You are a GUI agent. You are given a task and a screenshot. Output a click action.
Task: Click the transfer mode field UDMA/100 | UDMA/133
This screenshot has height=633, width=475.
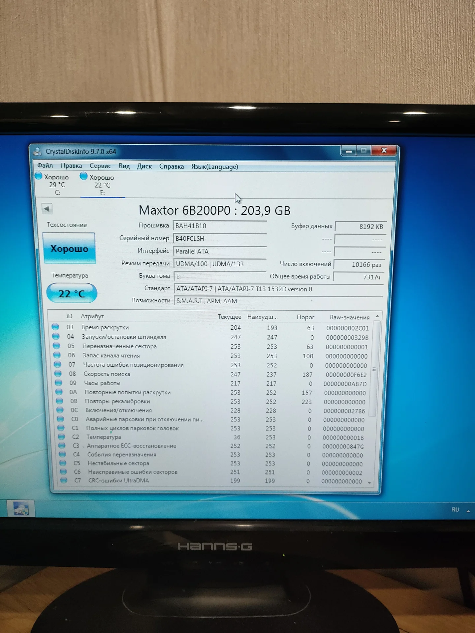(x=220, y=264)
